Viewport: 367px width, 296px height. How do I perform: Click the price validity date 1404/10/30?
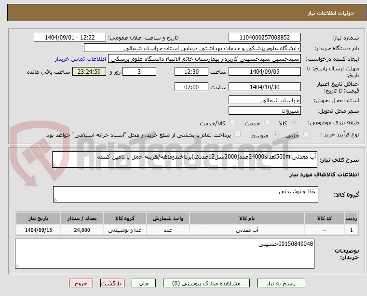tap(264, 87)
